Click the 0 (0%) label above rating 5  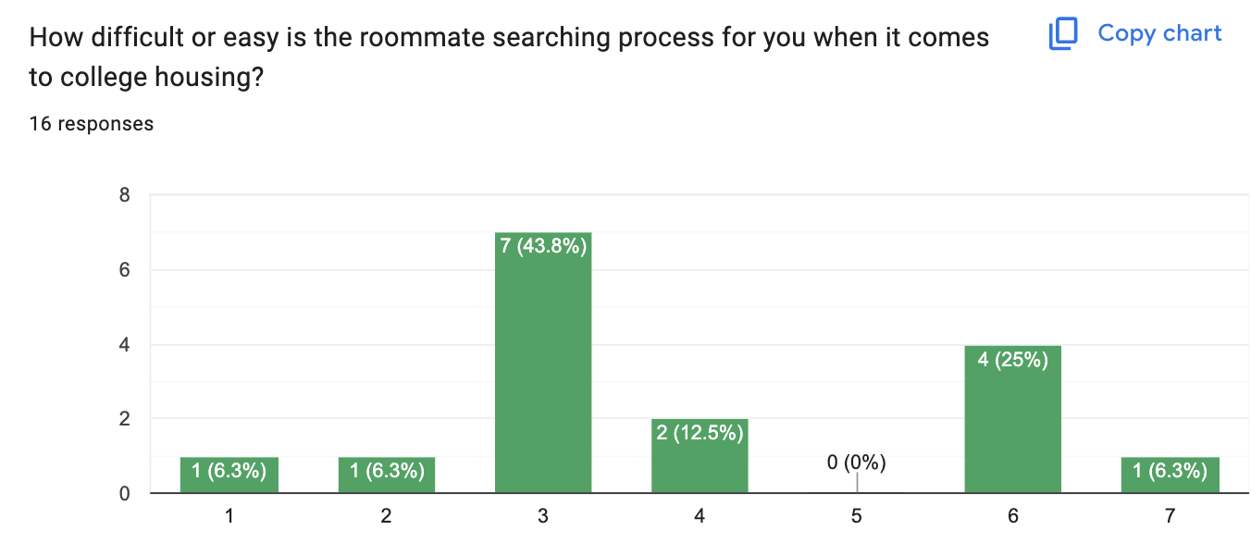coord(857,462)
